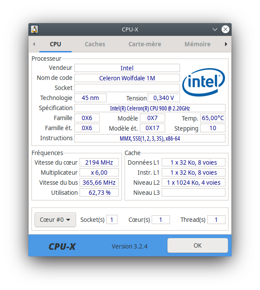The image size is (260, 290).
Task: Click the Intel logo image
Action: pos(204,82)
